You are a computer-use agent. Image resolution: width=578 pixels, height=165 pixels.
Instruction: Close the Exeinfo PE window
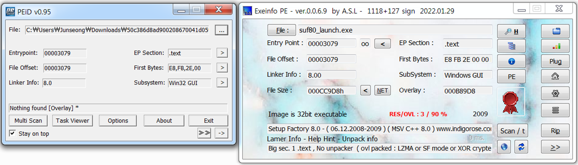tap(559, 9)
